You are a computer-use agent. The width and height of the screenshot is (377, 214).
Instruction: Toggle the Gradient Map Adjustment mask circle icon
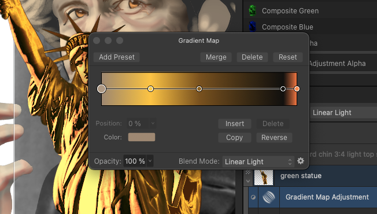pos(253,197)
